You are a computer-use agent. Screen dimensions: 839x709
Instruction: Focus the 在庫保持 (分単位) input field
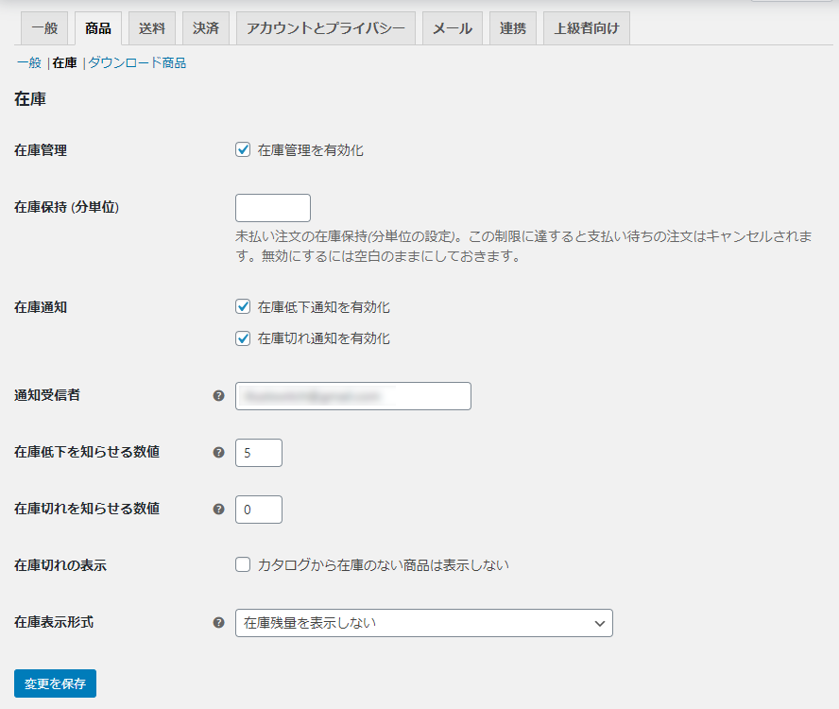point(273,208)
